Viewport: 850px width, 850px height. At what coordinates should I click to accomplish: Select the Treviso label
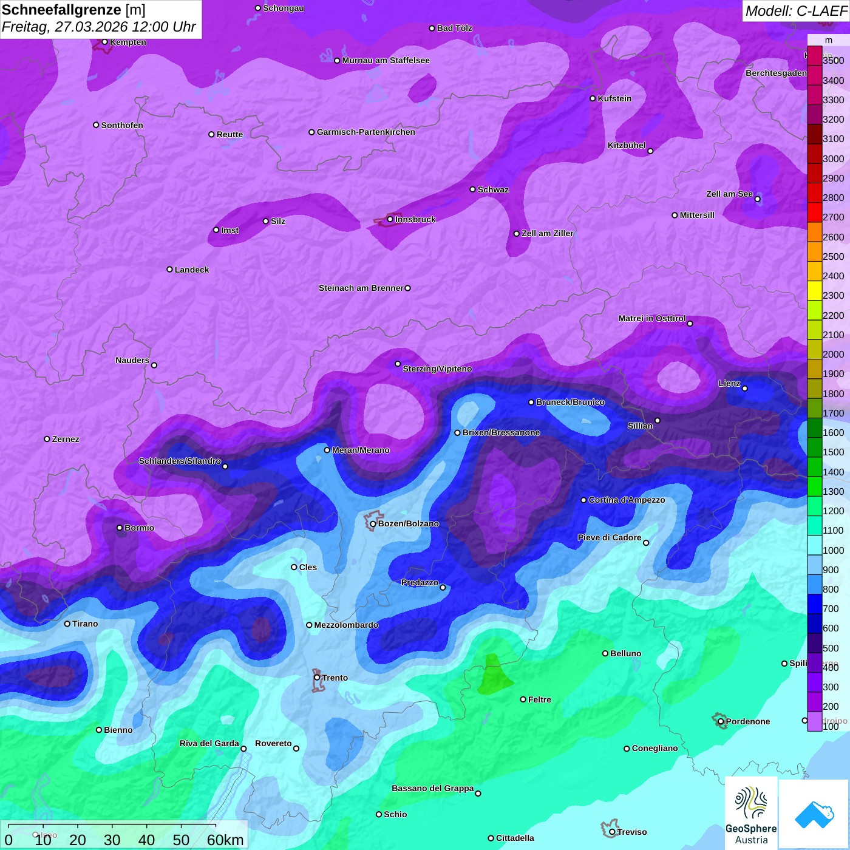click(x=631, y=832)
